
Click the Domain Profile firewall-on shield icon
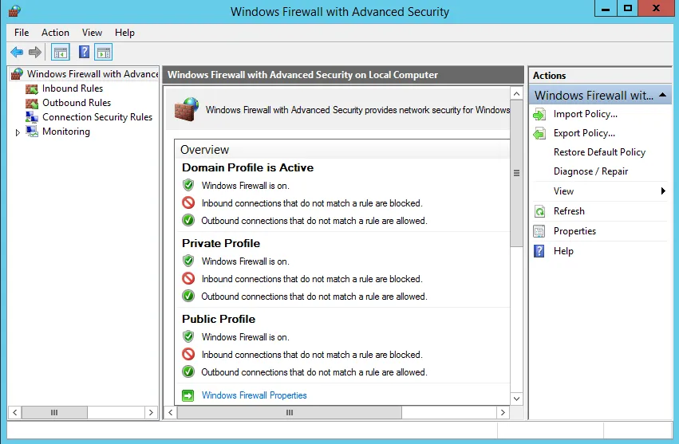[188, 185]
